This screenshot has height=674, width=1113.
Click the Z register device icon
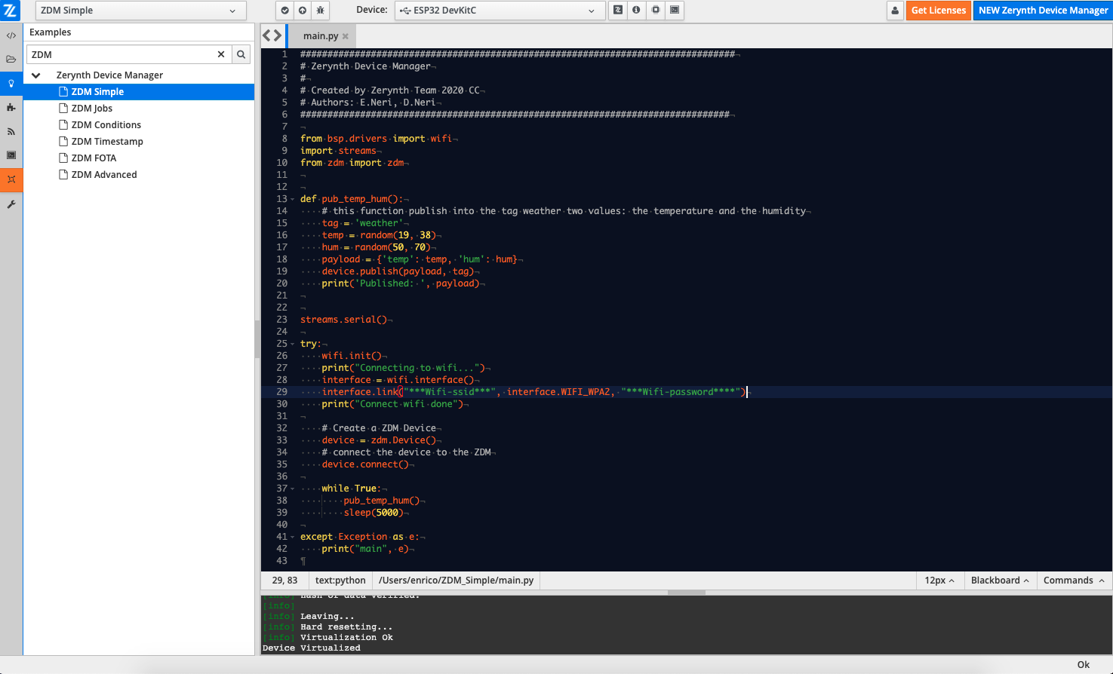[618, 11]
